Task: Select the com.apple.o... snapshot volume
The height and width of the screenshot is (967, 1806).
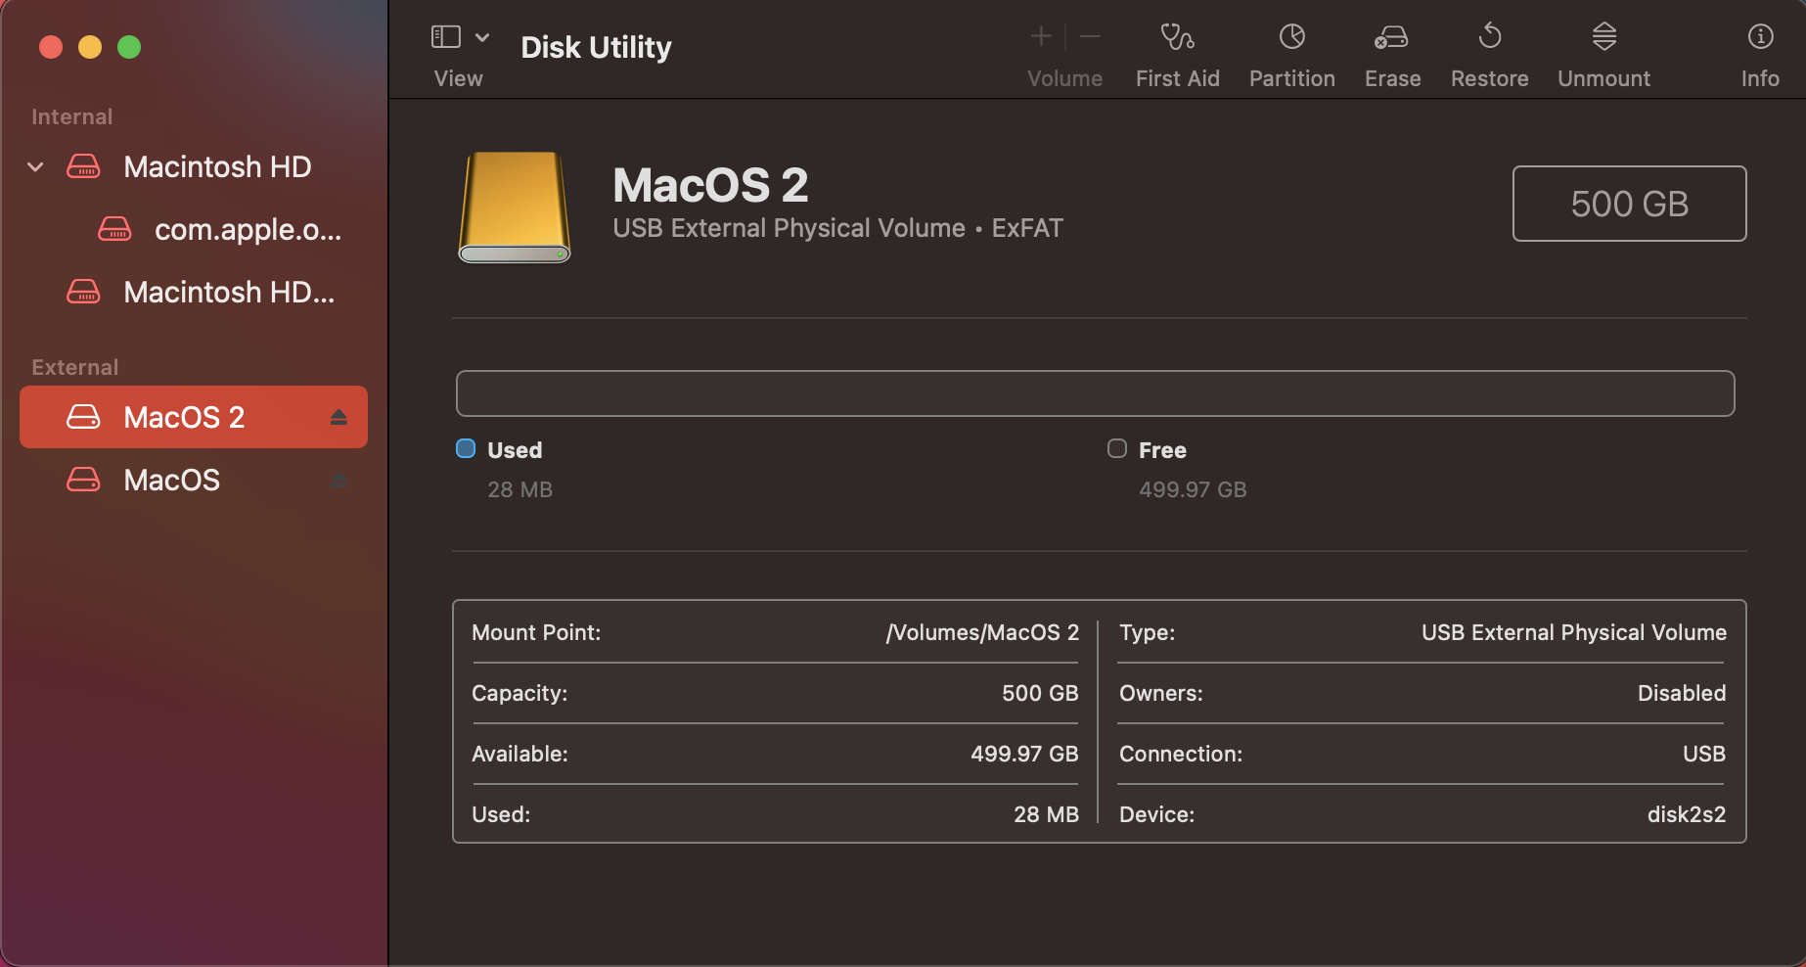Action: point(248,230)
